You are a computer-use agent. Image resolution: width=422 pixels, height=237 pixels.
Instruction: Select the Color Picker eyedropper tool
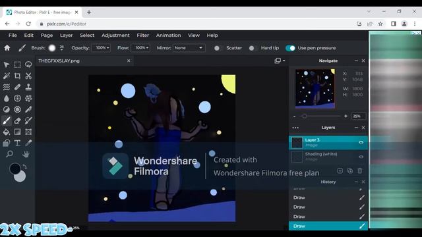pyautogui.click(x=28, y=143)
